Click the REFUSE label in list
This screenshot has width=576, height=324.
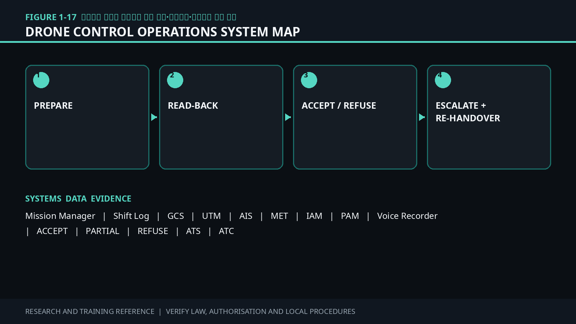[x=153, y=231]
